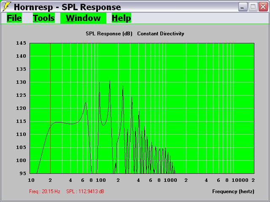
Task: Click the 100 label on frequency axis
Action: click(101, 180)
